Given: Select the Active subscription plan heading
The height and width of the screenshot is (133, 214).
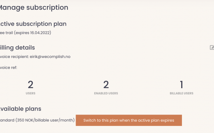Looking at the screenshot, I should (x=33, y=24).
